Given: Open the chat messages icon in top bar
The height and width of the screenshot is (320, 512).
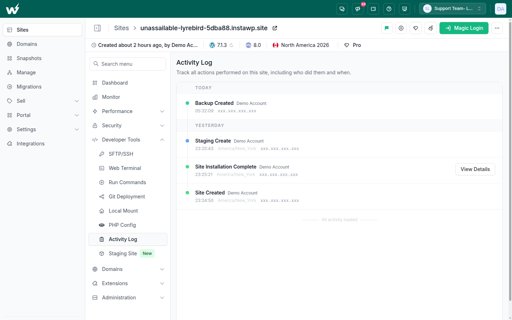Looking at the screenshot, I should [x=342, y=9].
